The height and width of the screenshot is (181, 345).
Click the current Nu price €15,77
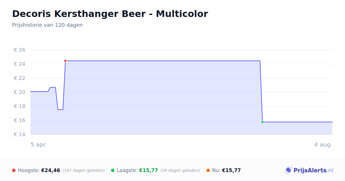pos(231,170)
